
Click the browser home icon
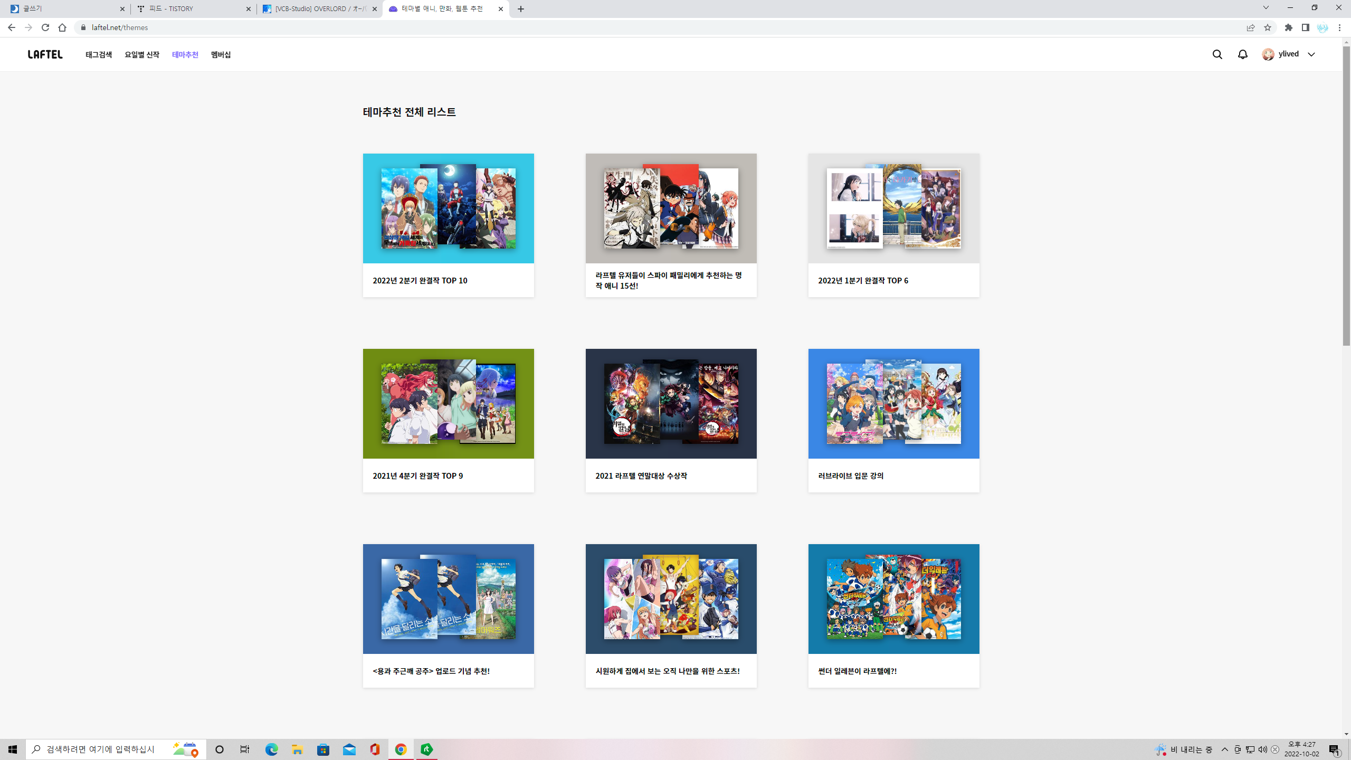(62, 27)
